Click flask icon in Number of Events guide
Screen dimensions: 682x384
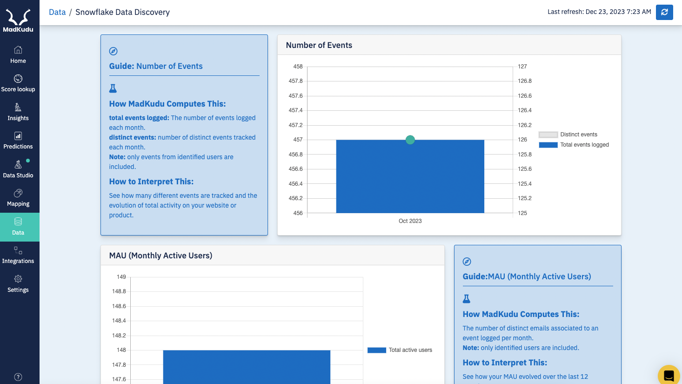113,88
